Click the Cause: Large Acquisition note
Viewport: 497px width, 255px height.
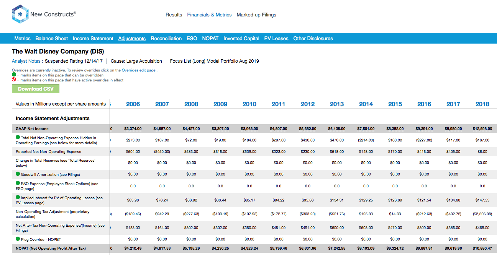(x=136, y=61)
